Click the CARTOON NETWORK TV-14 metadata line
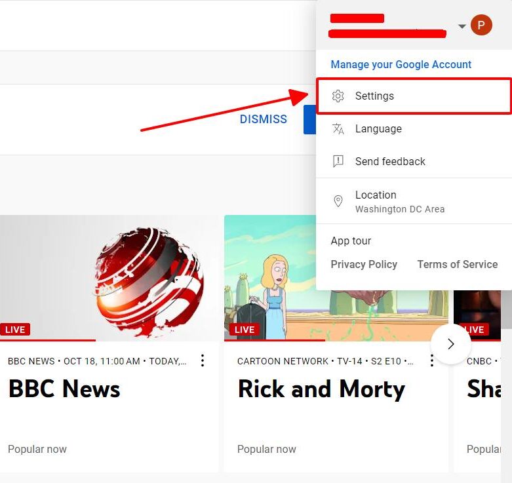This screenshot has height=483, width=512. pos(325,361)
